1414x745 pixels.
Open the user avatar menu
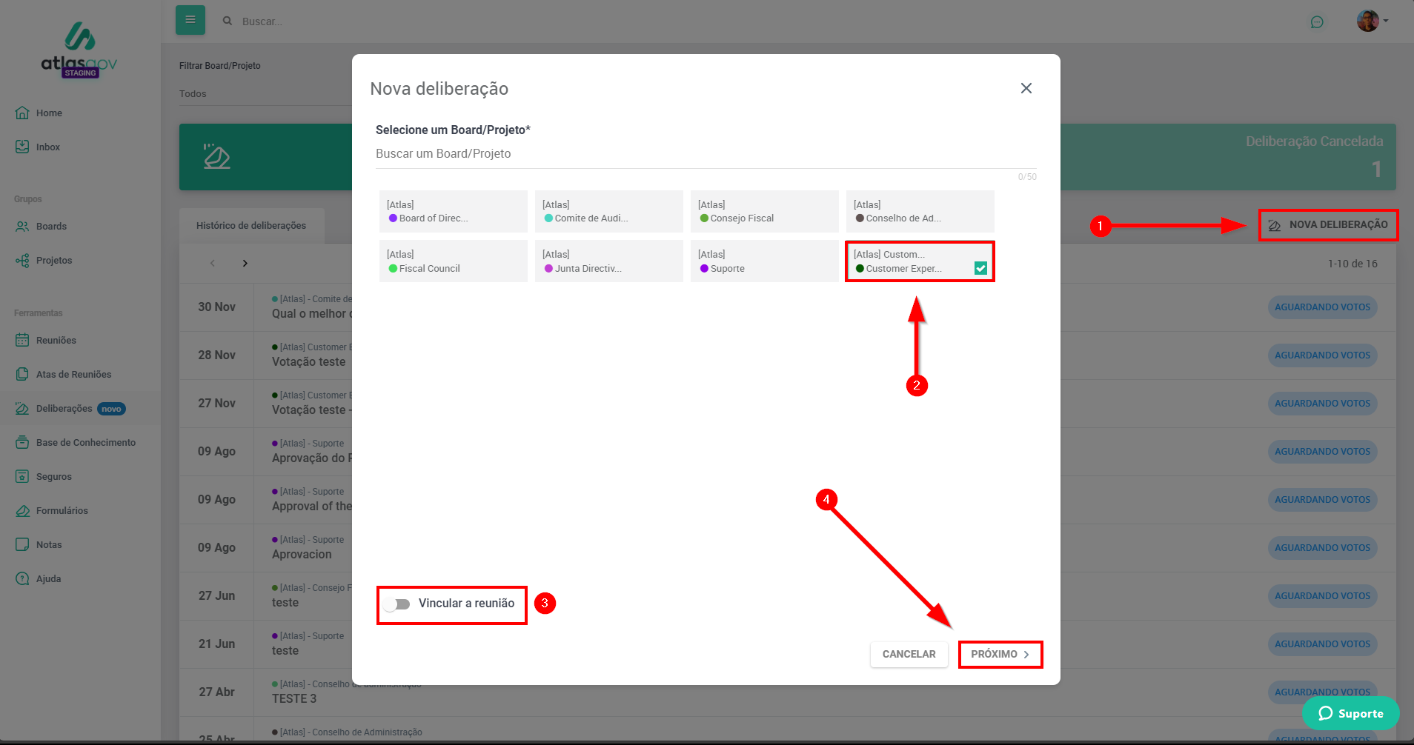1372,21
